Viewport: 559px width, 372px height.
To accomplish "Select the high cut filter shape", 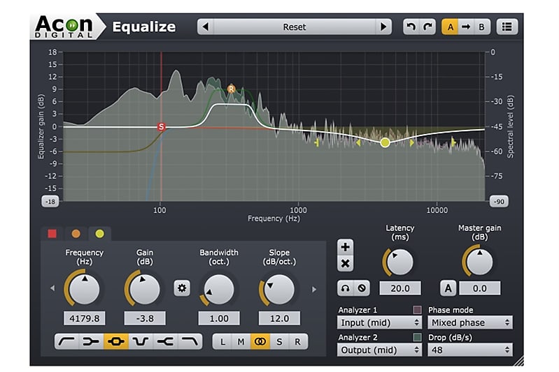I will tap(190, 342).
